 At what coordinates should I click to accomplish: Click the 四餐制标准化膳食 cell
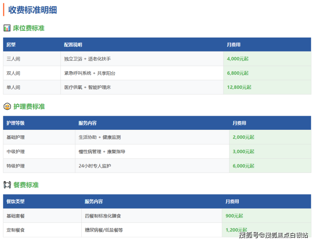(152, 216)
